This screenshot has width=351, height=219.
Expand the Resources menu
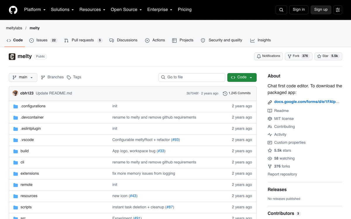(92, 10)
